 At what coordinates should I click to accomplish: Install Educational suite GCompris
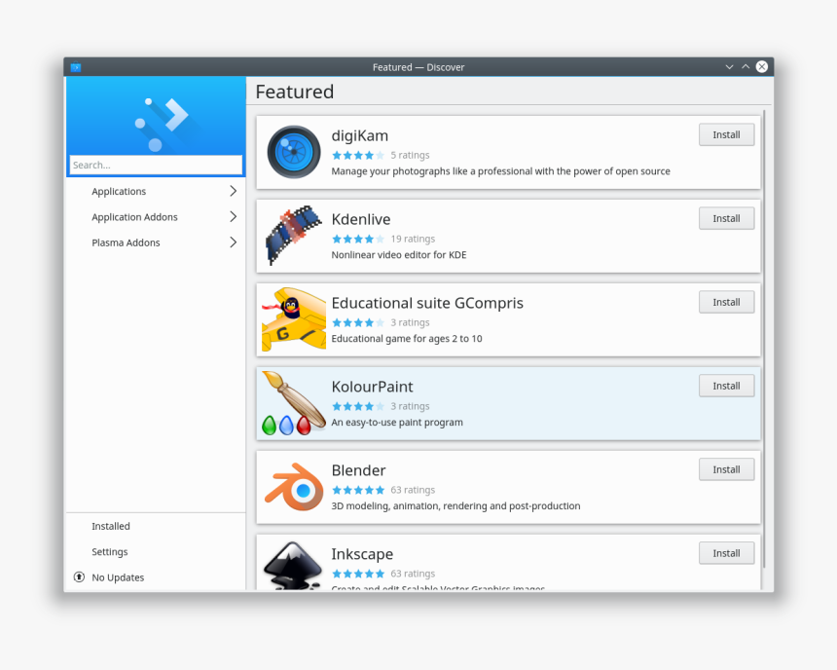[726, 302]
